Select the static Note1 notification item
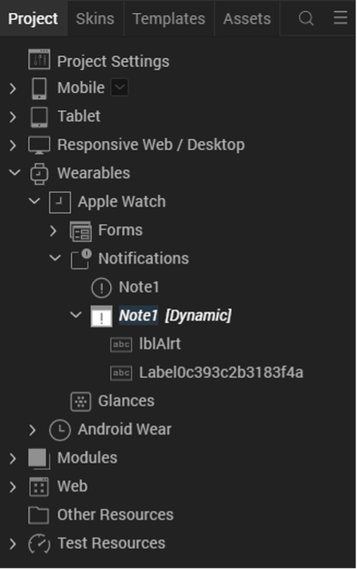This screenshot has width=357, height=569. click(139, 287)
